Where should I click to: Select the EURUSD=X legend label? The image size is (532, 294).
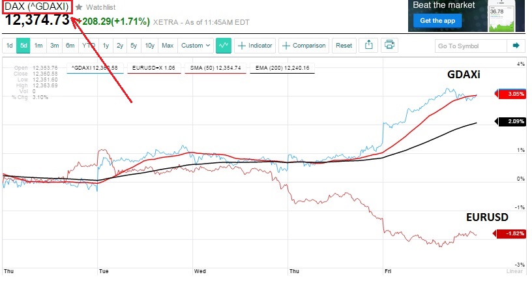pyautogui.click(x=154, y=68)
